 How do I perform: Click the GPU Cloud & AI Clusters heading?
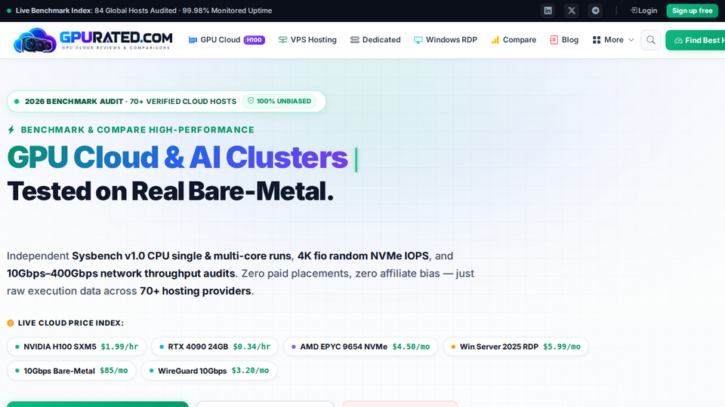pos(177,158)
